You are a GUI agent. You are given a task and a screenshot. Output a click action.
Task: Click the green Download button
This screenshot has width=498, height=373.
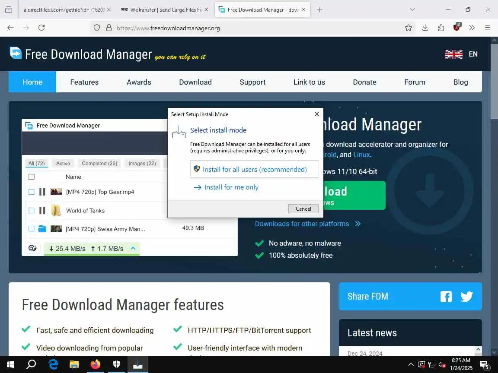tap(354, 195)
